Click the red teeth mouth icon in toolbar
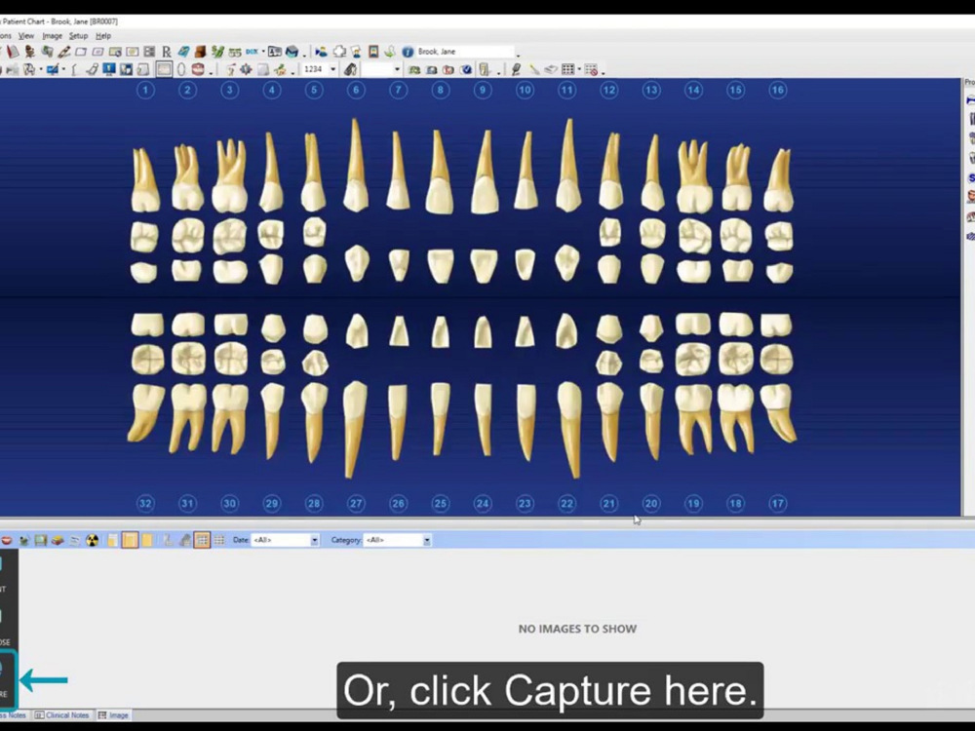Viewport: 975px width, 731px height. tap(198, 69)
